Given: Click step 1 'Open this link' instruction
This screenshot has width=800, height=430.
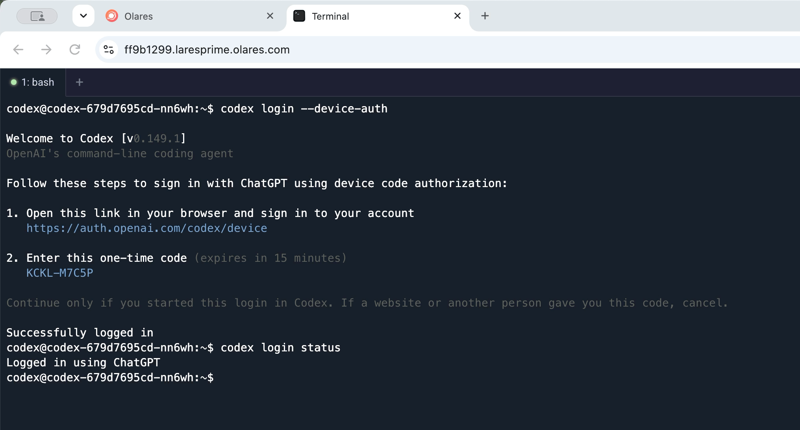Looking at the screenshot, I should click(x=210, y=213).
